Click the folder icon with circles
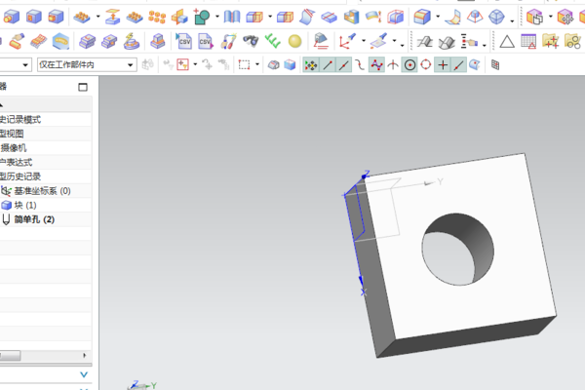This screenshot has height=390, width=585. click(572, 41)
